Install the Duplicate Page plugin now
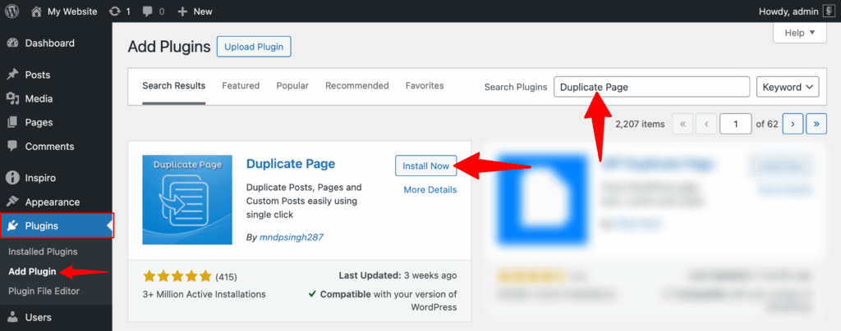This screenshot has height=331, width=841. (x=426, y=165)
